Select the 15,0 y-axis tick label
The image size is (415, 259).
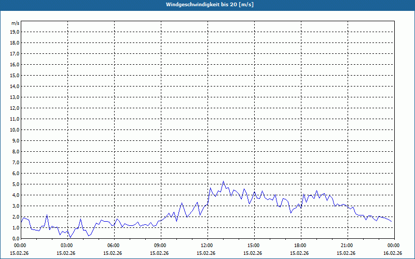point(15,75)
